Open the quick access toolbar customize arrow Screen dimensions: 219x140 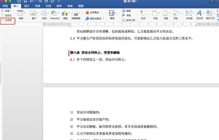pos(59,1)
